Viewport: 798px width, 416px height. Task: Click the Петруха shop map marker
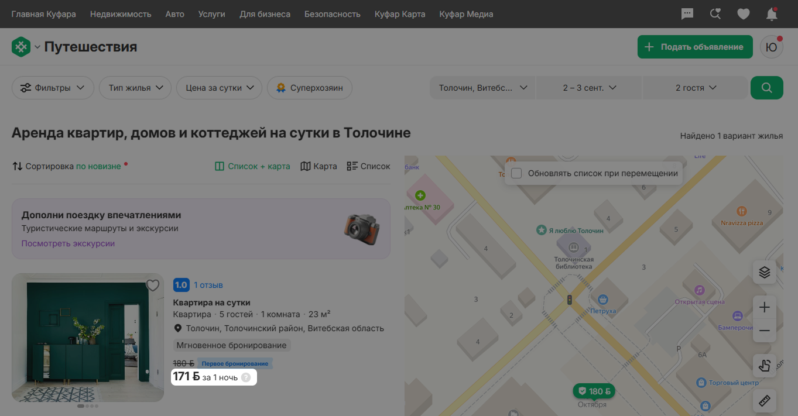pyautogui.click(x=602, y=300)
